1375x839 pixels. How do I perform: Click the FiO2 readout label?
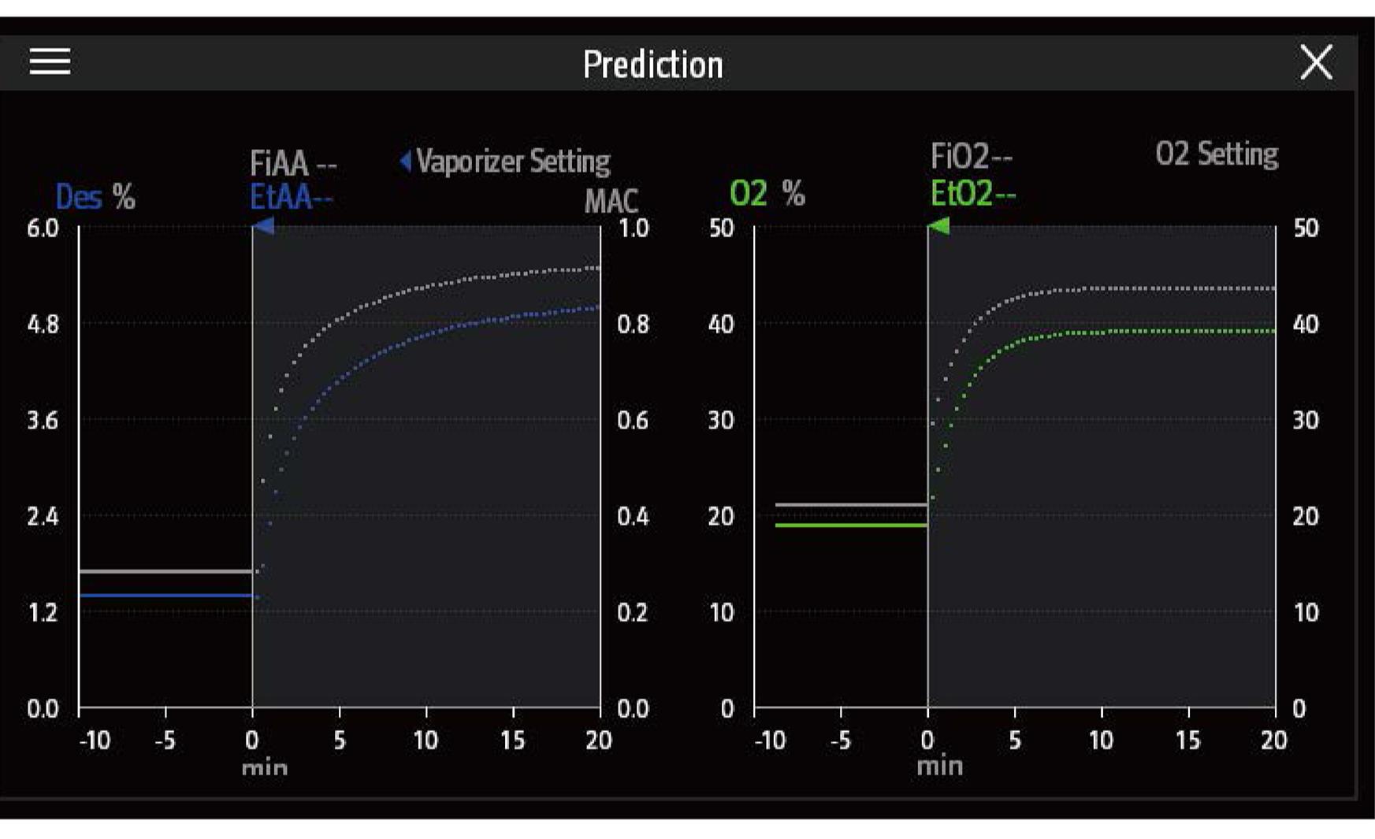coord(971,157)
